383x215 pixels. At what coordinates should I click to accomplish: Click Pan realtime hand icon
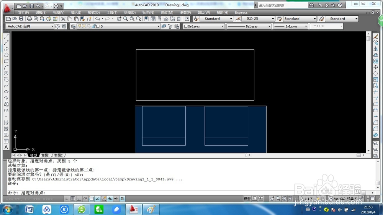119,18
